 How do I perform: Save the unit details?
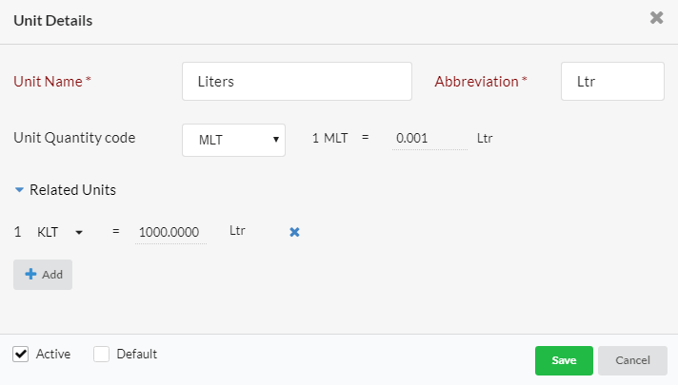coord(564,360)
